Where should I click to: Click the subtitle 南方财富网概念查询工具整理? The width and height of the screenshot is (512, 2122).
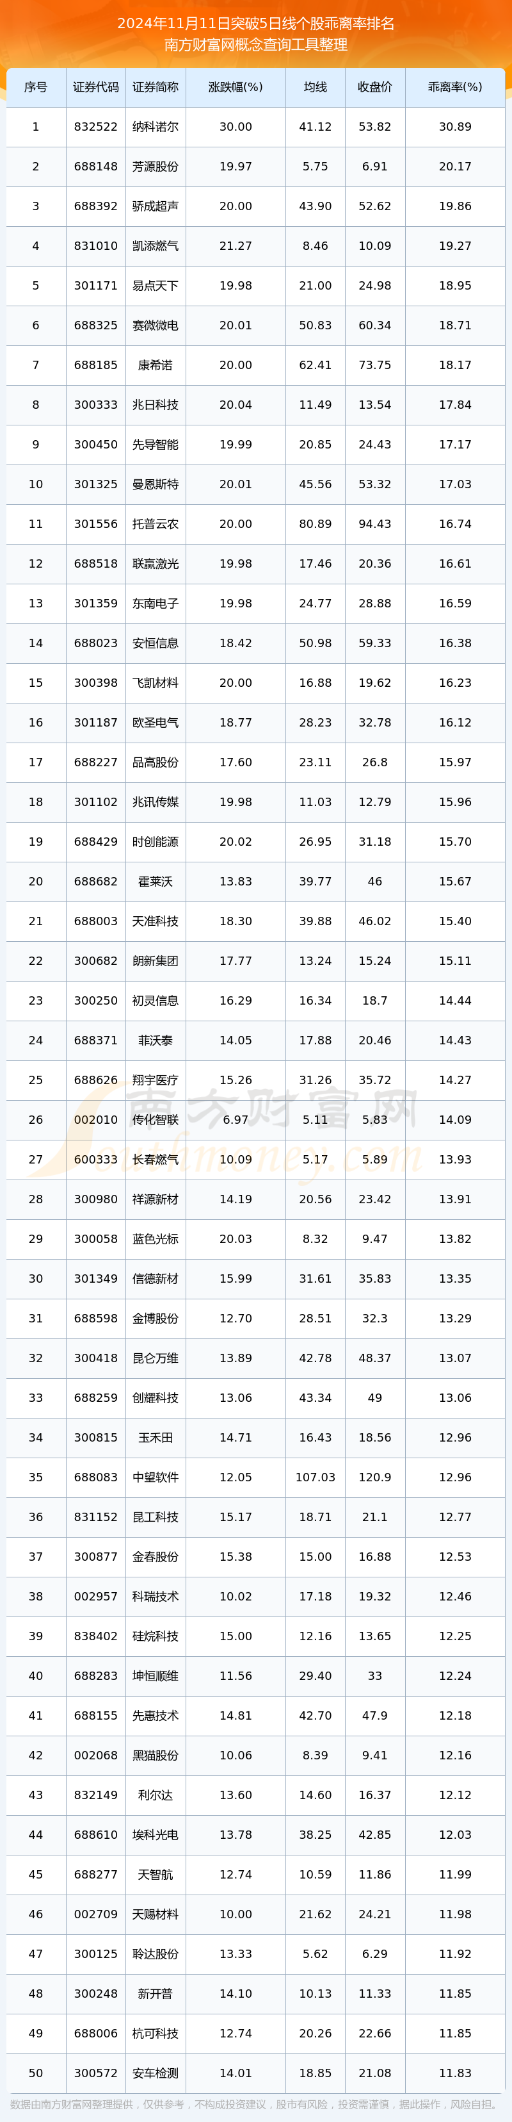coord(256,44)
